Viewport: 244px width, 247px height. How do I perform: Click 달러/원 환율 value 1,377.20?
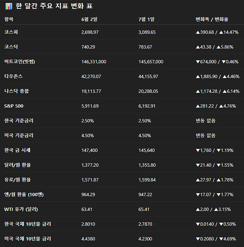pos(91,165)
